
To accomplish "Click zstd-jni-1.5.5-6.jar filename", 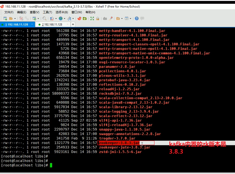I will [120, 152].
